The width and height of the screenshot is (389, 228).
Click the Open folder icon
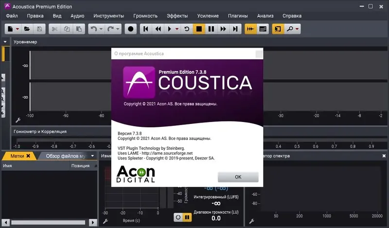(x=27, y=29)
